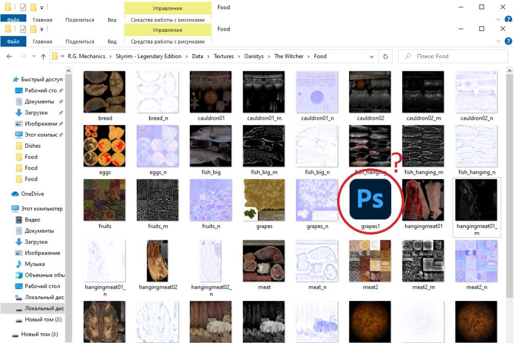Image resolution: width=514 pixels, height=343 pixels.
Task: Expand the chevron after Oaristys in path
Action: [x=269, y=56]
